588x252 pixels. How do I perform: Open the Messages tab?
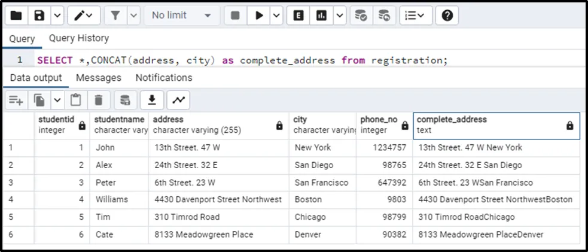[98, 78]
